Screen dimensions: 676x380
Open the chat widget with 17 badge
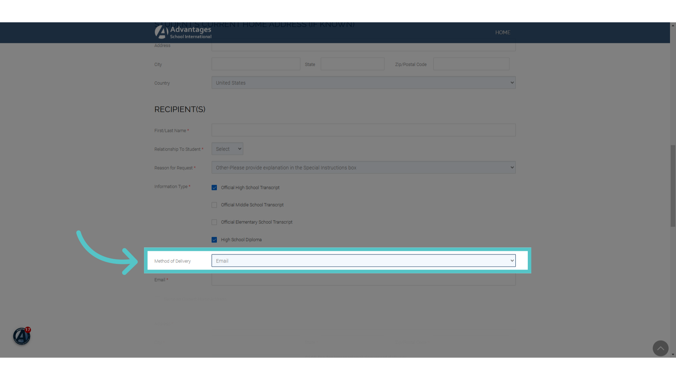[x=22, y=336]
